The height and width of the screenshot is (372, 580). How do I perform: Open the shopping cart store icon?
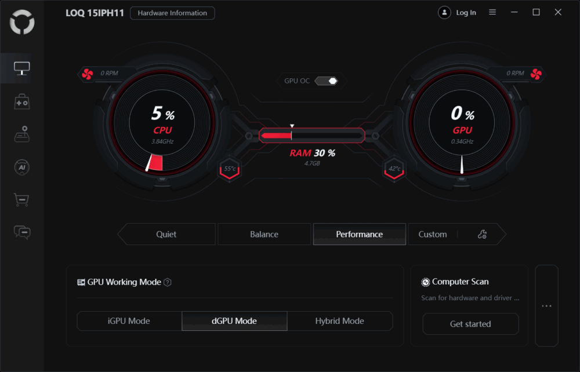[x=21, y=199]
